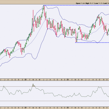Click the 23 year label on bottom time axis
The image size is (109, 109).
68,108
